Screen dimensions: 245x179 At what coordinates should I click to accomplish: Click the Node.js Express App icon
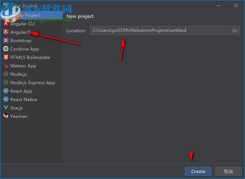click(6, 82)
